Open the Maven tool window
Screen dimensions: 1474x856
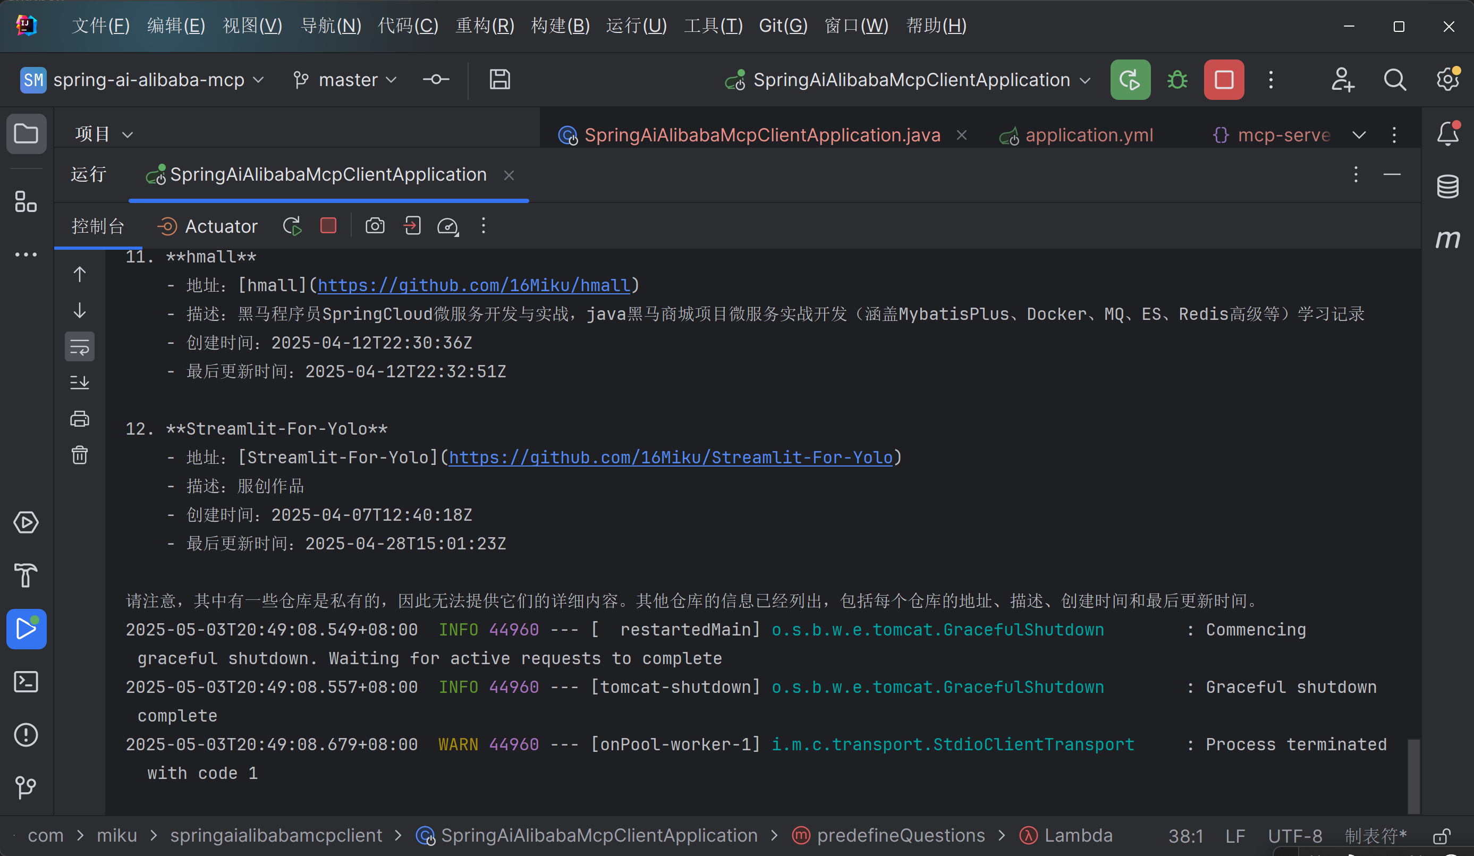click(1447, 239)
